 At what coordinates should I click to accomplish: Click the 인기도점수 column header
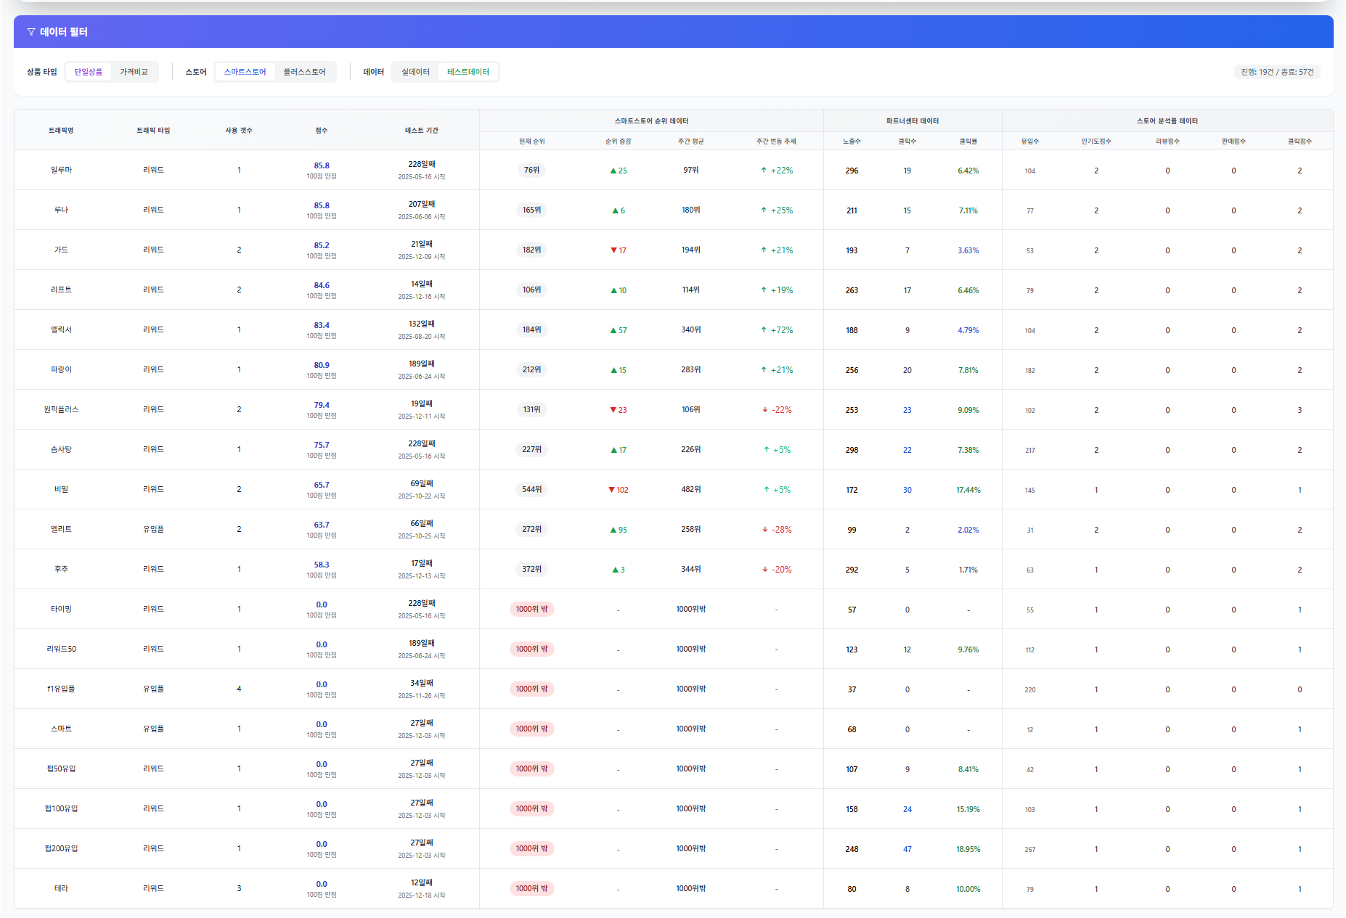tap(1096, 142)
